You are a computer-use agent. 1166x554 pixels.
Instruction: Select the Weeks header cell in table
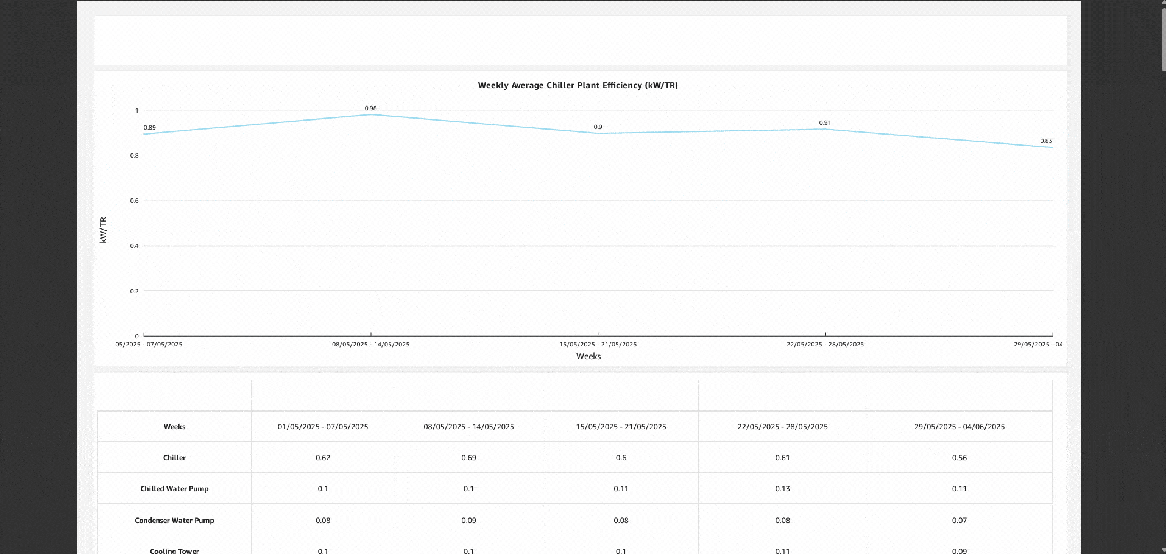pos(174,427)
